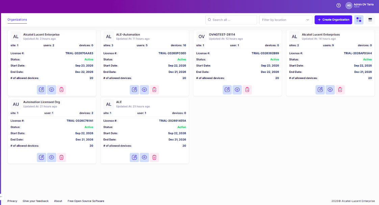
Task: Click the Automation Licensed Org title
Action: click(42, 102)
